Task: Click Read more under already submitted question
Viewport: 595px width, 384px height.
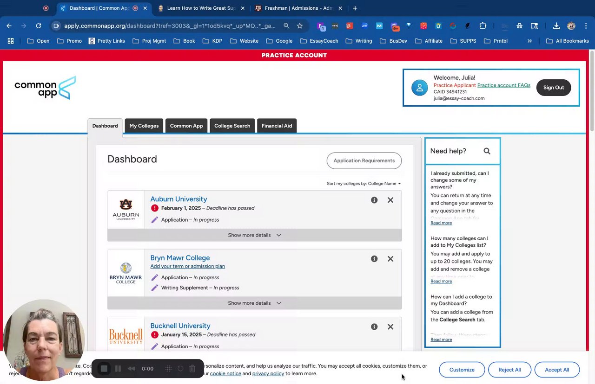Action: 441,223
